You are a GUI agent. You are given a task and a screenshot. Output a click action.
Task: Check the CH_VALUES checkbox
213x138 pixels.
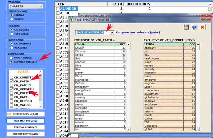[x=11, y=105]
